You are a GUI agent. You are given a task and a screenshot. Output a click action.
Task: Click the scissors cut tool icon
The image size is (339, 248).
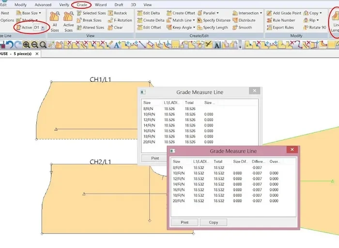(208, 45)
